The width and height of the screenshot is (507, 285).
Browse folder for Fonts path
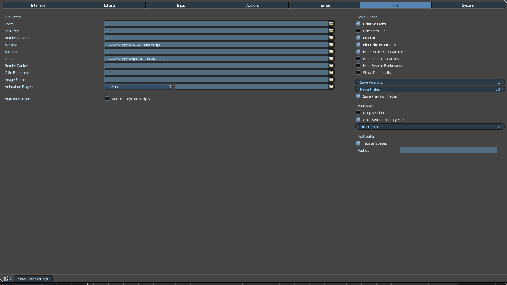(x=331, y=24)
